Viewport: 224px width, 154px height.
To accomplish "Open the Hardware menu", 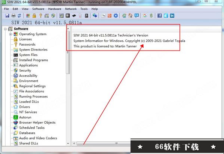I will click(55, 9).
